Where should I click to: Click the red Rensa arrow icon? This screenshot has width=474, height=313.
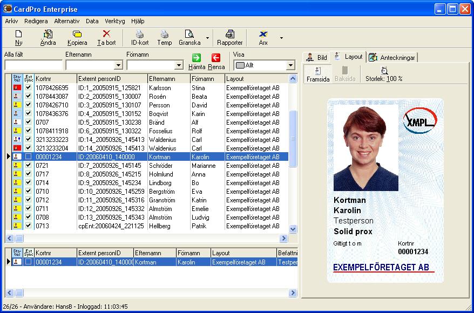[x=216, y=58]
